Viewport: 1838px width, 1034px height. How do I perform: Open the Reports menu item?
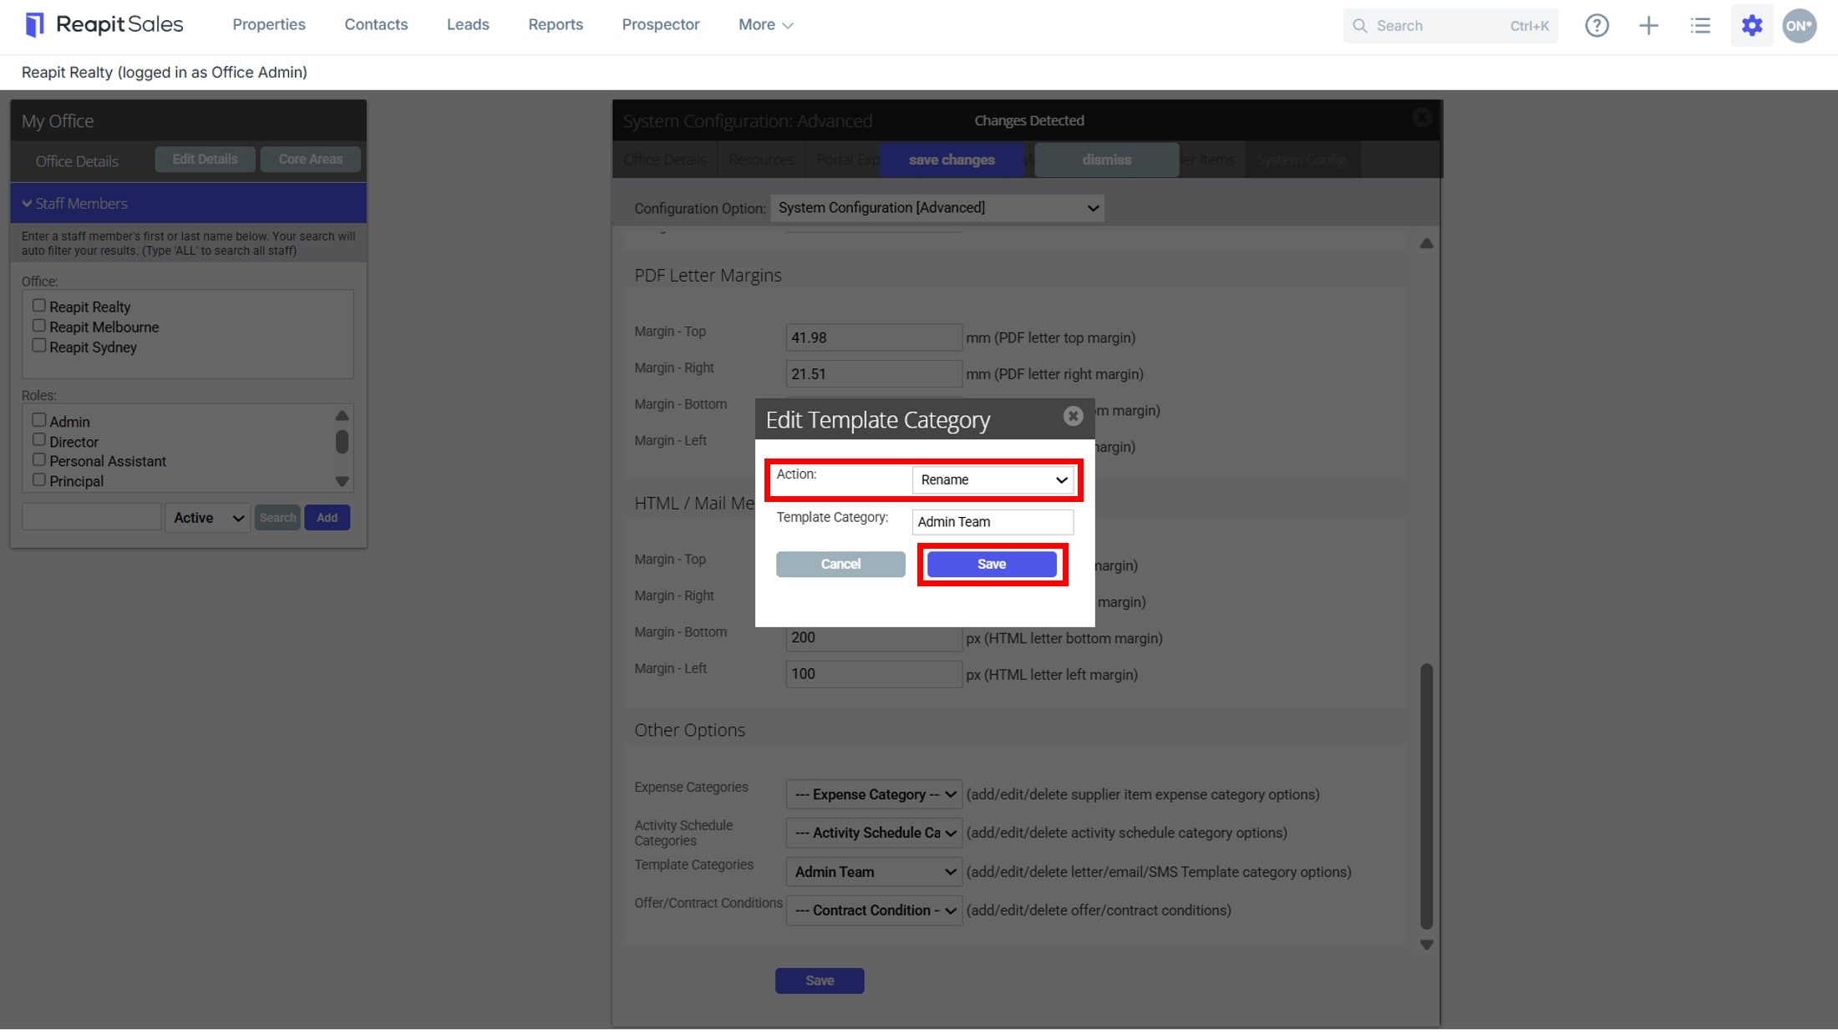pyautogui.click(x=555, y=25)
